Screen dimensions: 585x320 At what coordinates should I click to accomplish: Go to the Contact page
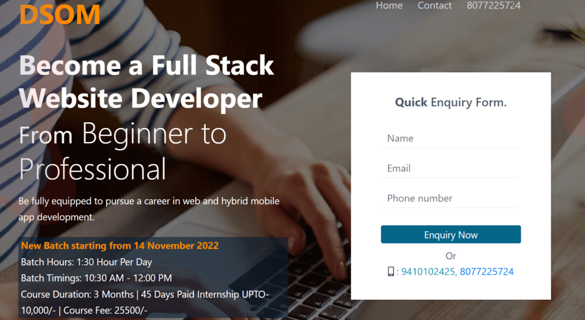[434, 6]
